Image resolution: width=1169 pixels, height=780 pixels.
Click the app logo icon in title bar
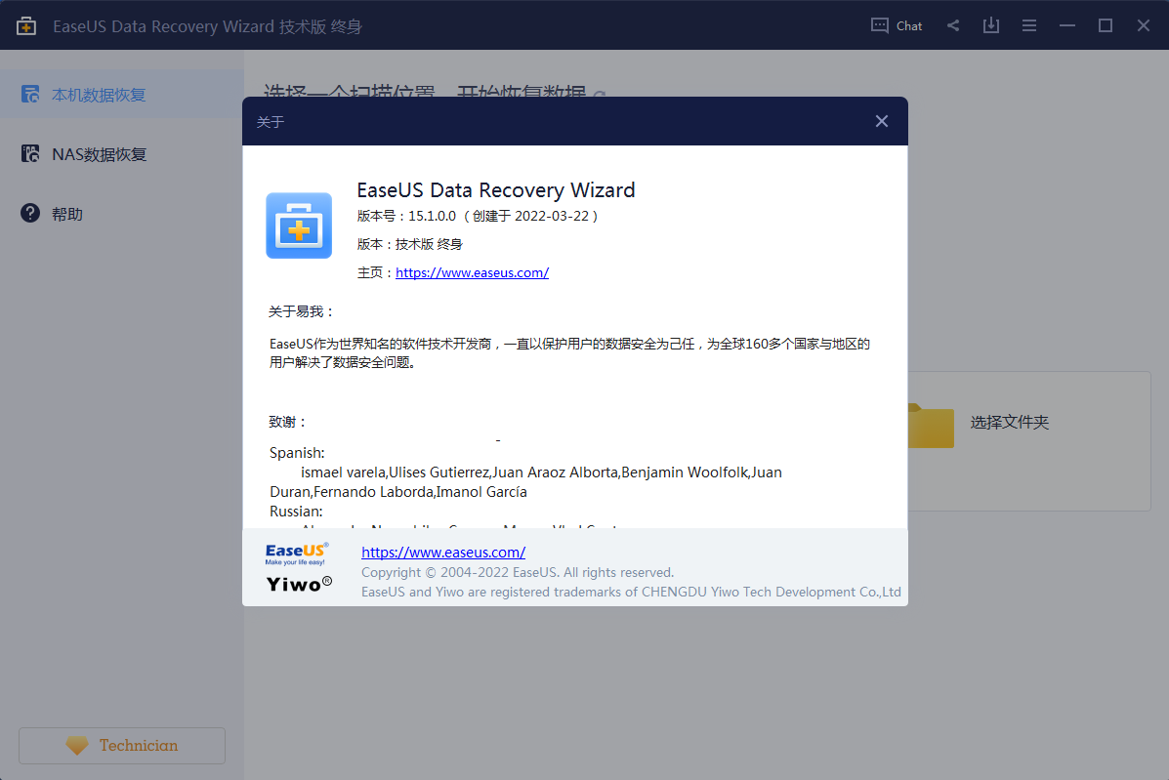(x=26, y=26)
